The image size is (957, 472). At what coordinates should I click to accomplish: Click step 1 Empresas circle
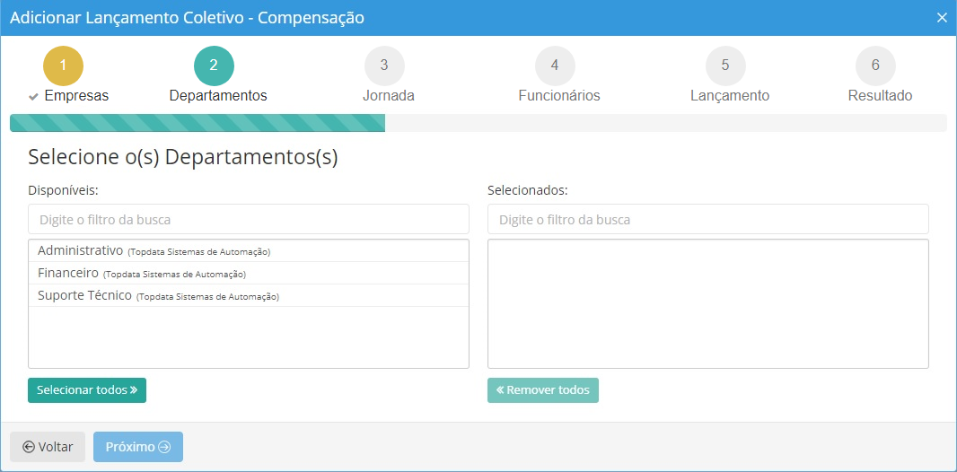coord(63,66)
